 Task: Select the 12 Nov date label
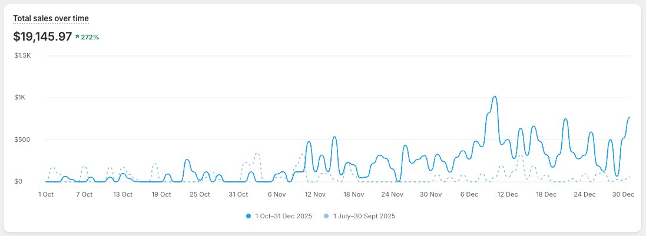tap(315, 194)
